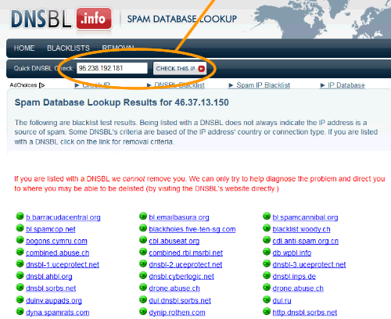
Task: Click green status icon for dnsbl.cyberlogic.net
Action: point(143,275)
